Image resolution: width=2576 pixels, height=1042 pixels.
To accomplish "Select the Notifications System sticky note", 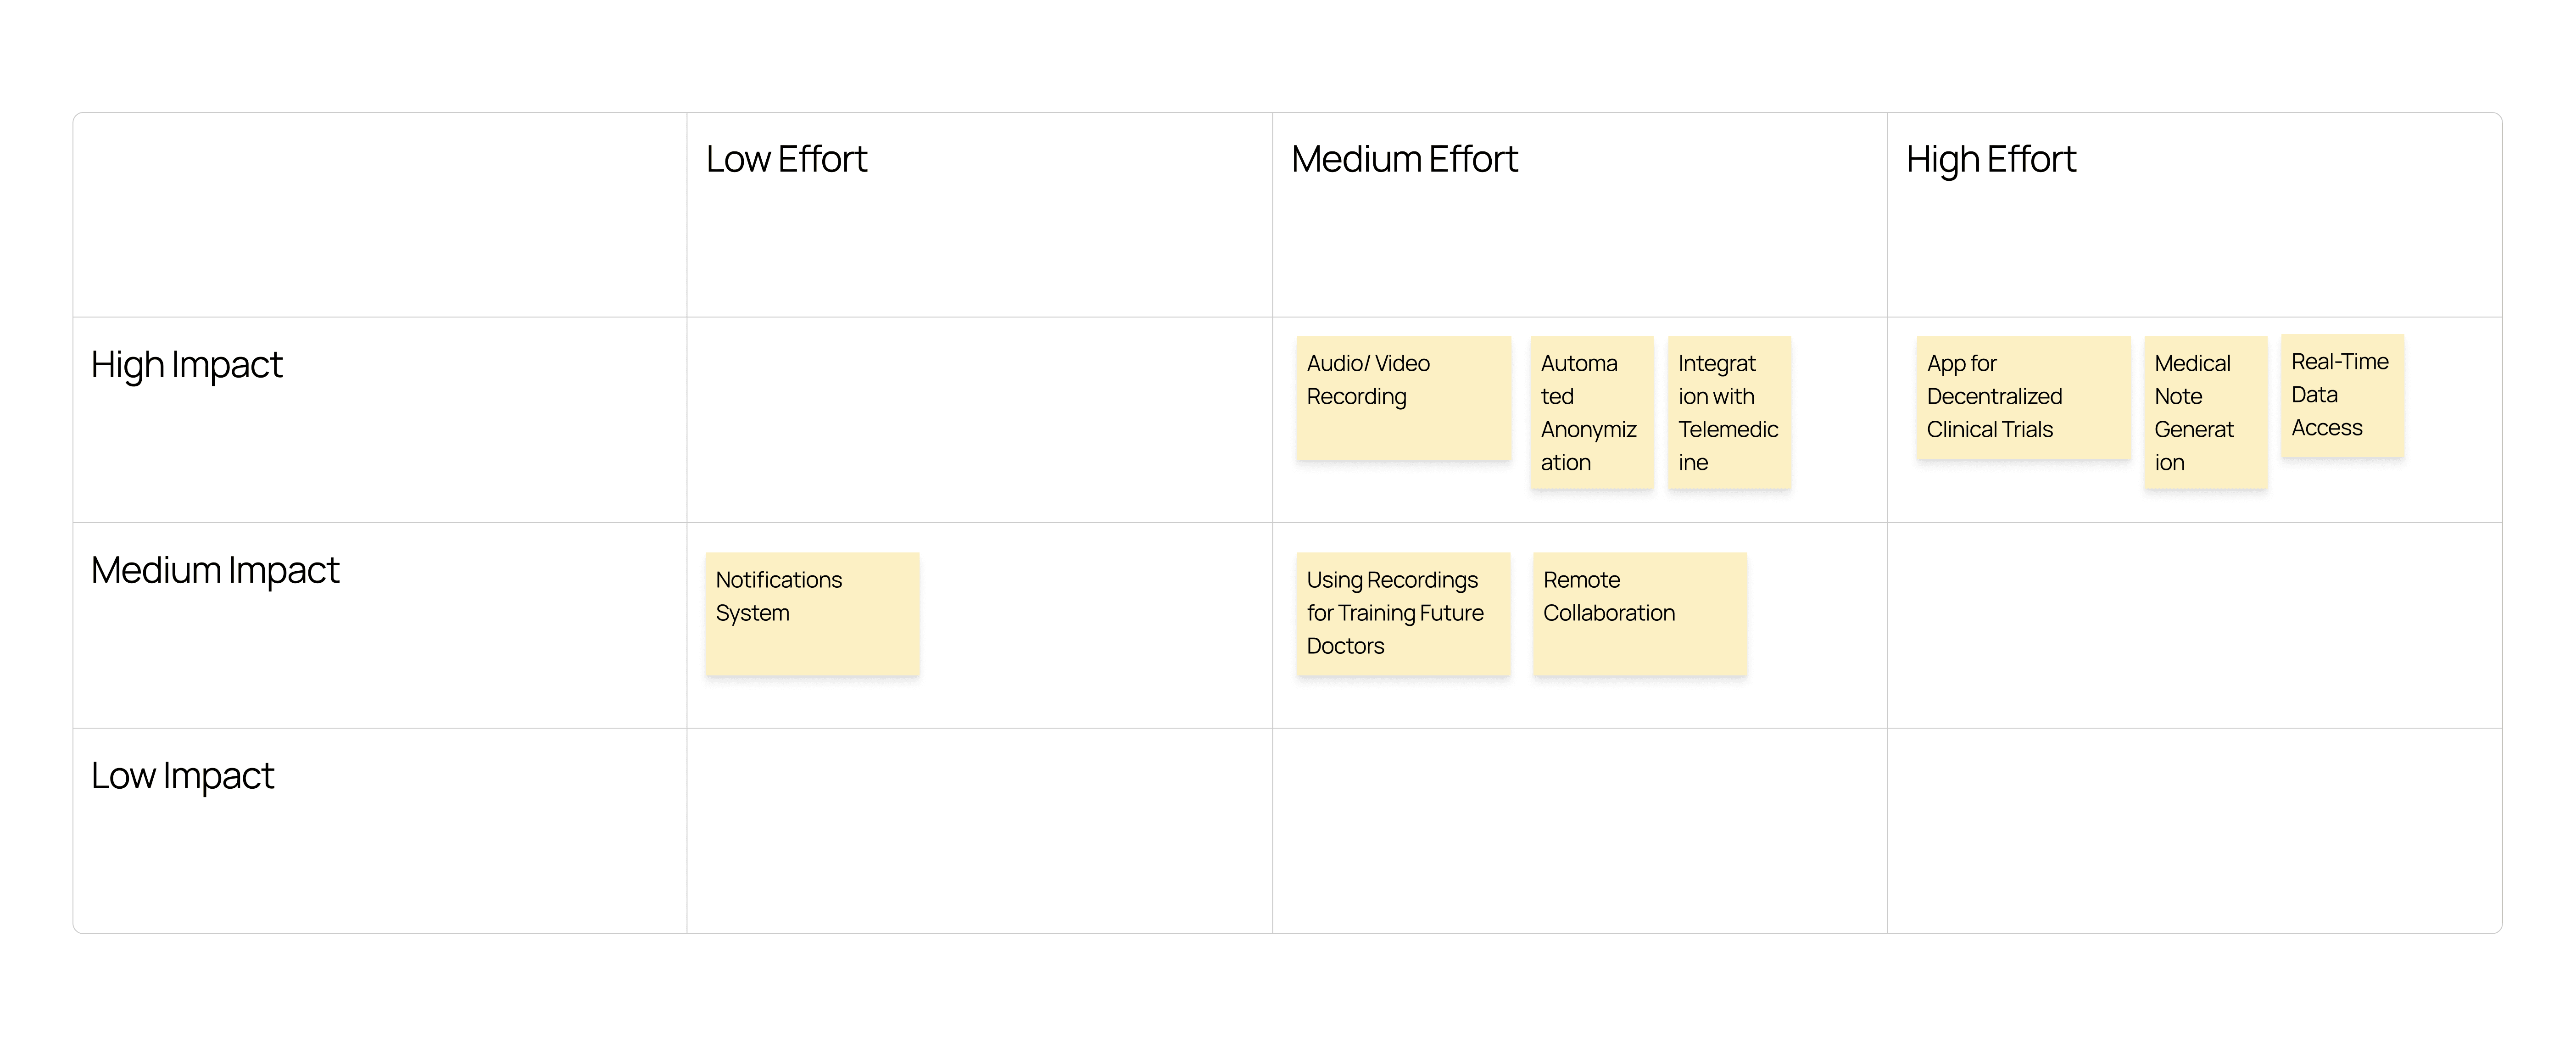I will click(x=812, y=614).
